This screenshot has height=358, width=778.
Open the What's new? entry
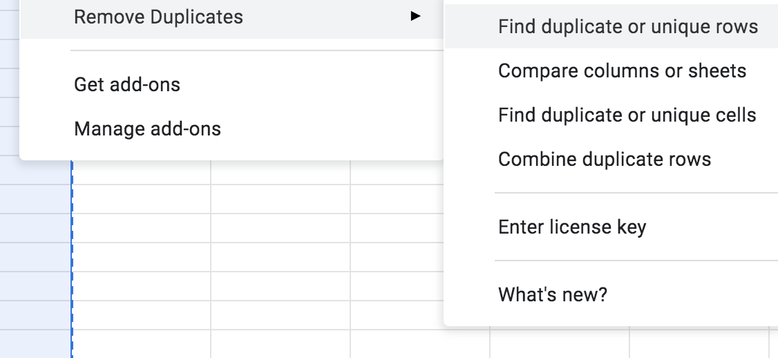552,295
